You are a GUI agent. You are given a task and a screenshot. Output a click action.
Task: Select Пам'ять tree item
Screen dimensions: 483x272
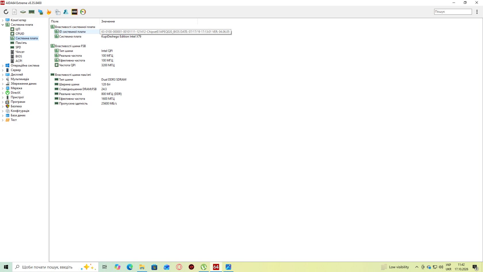[21, 43]
